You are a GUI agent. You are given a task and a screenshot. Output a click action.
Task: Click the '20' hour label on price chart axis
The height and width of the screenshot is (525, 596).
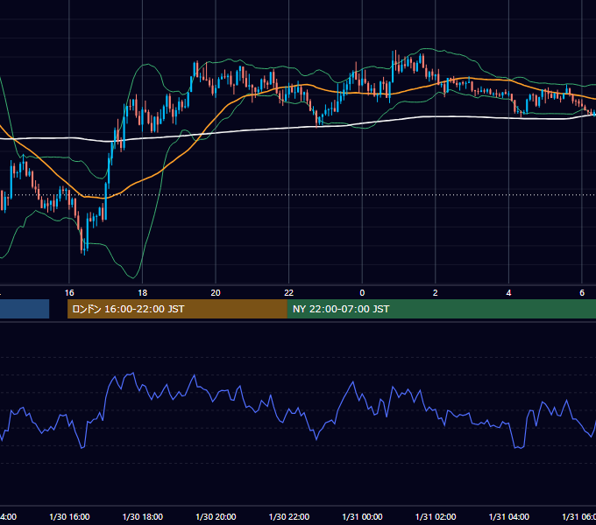point(216,293)
